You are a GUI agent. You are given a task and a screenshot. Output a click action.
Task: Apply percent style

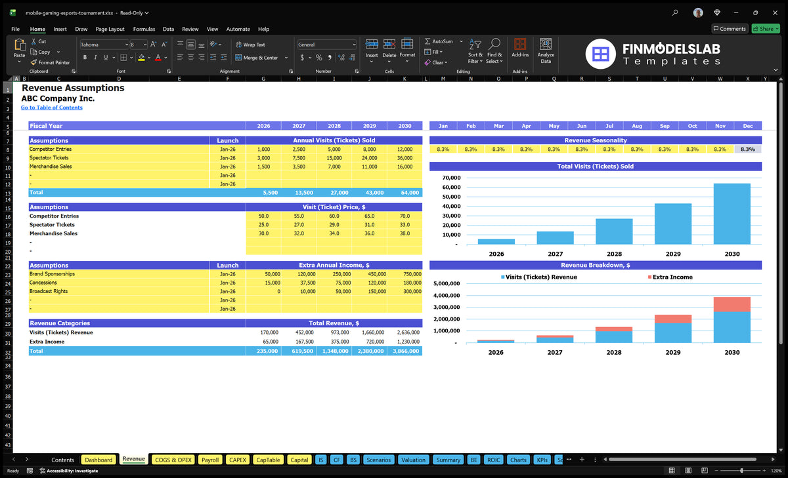[x=319, y=58]
